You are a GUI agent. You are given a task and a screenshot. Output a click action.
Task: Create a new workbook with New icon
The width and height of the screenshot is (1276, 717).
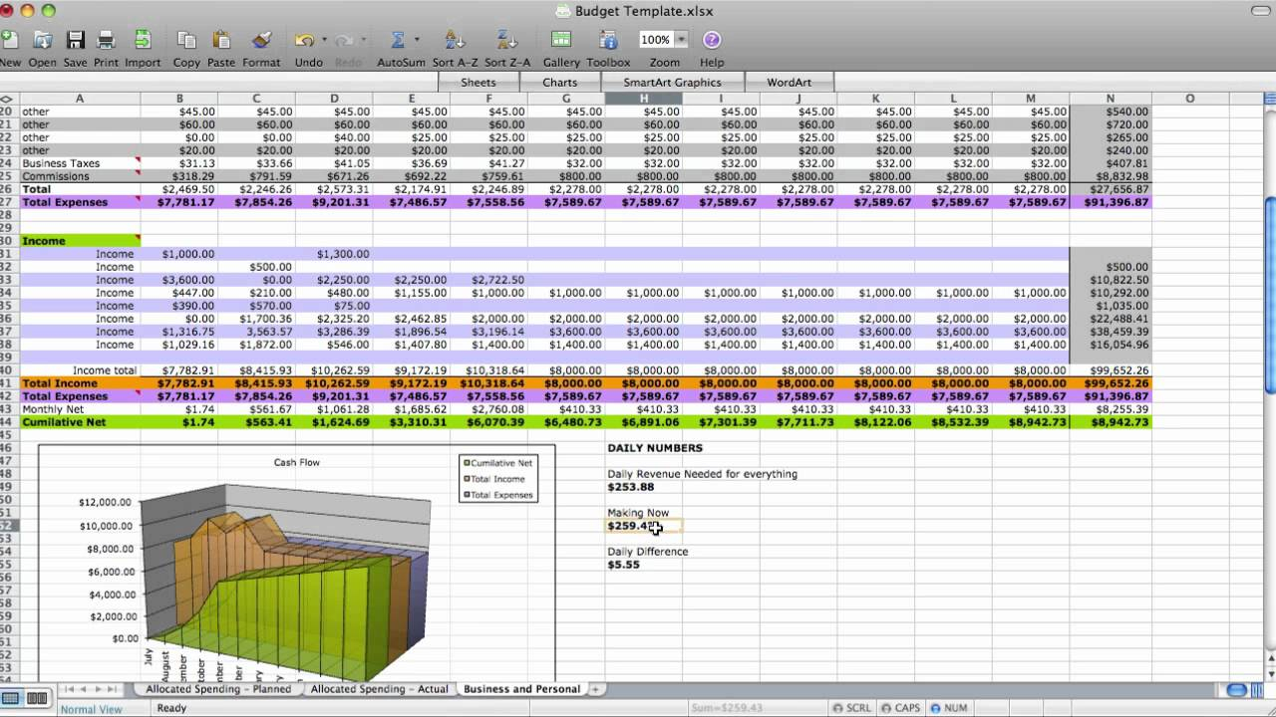(11, 40)
